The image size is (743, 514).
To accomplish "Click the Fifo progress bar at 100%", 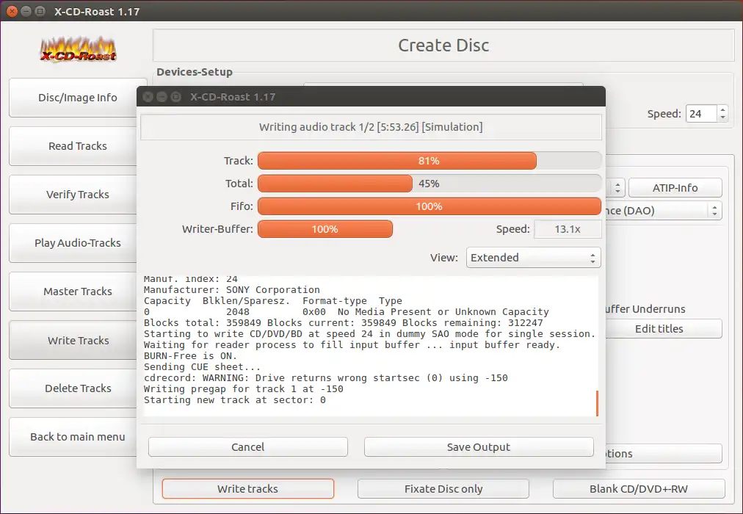I will (x=429, y=206).
